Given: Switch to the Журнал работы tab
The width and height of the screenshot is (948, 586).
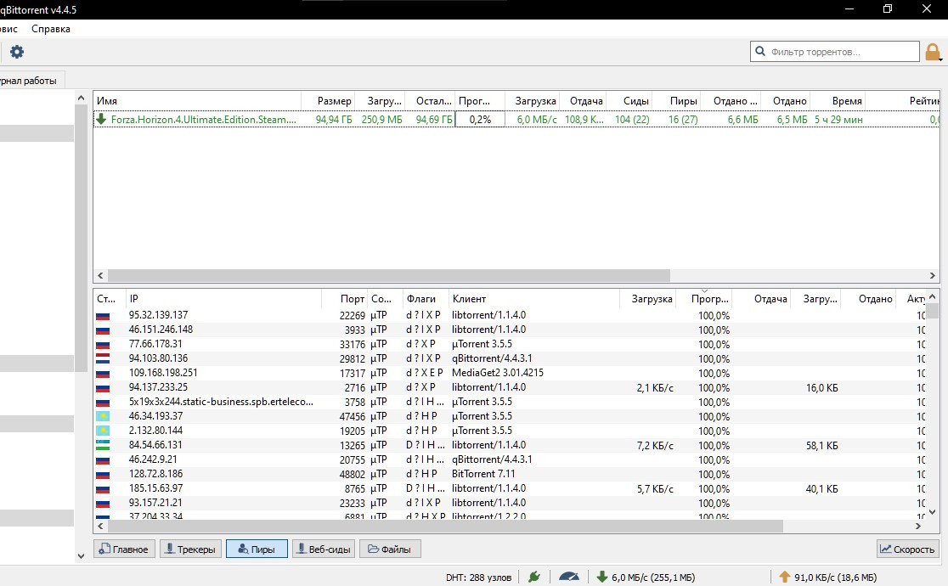Looking at the screenshot, I should pyautogui.click(x=29, y=81).
